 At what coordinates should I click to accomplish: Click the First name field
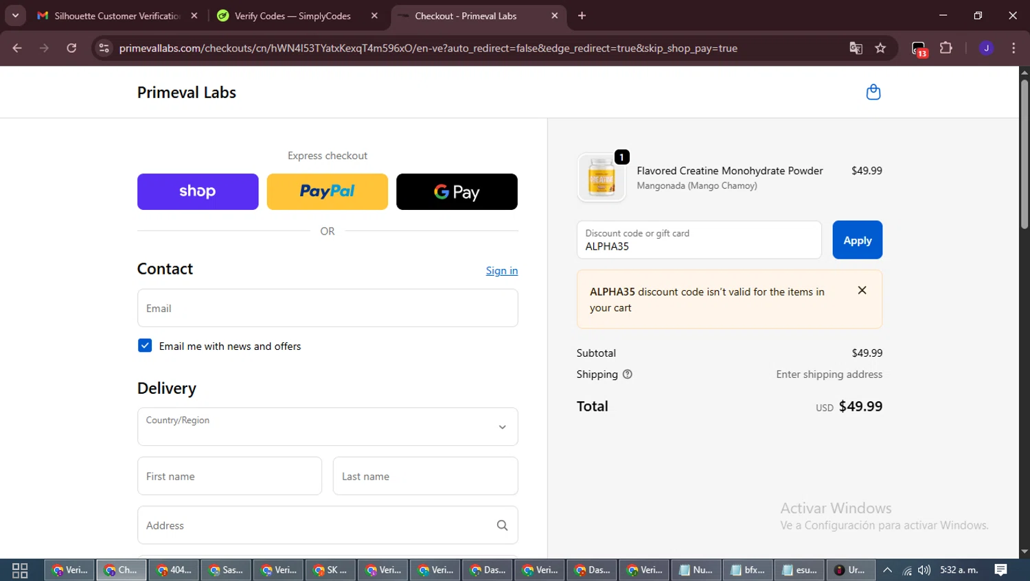coord(229,476)
